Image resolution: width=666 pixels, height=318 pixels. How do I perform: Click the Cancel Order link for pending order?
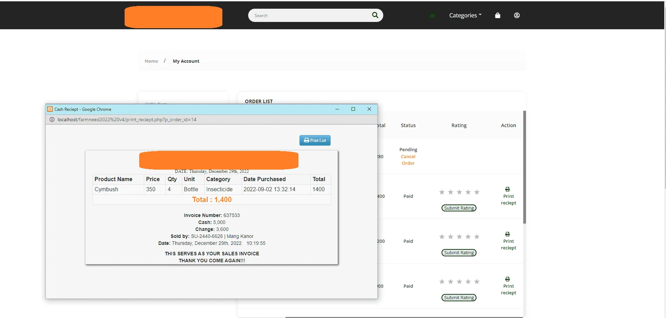[x=408, y=160]
